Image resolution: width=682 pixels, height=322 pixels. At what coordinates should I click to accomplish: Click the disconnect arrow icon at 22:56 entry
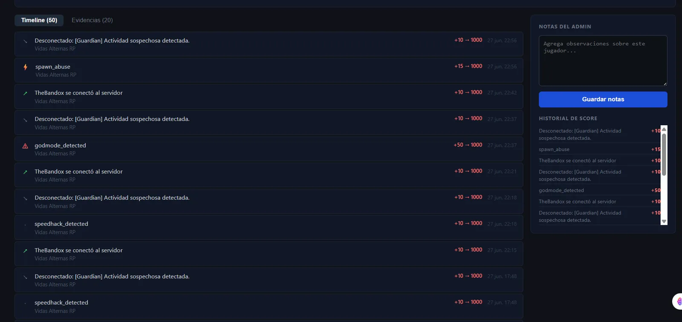pos(25,41)
